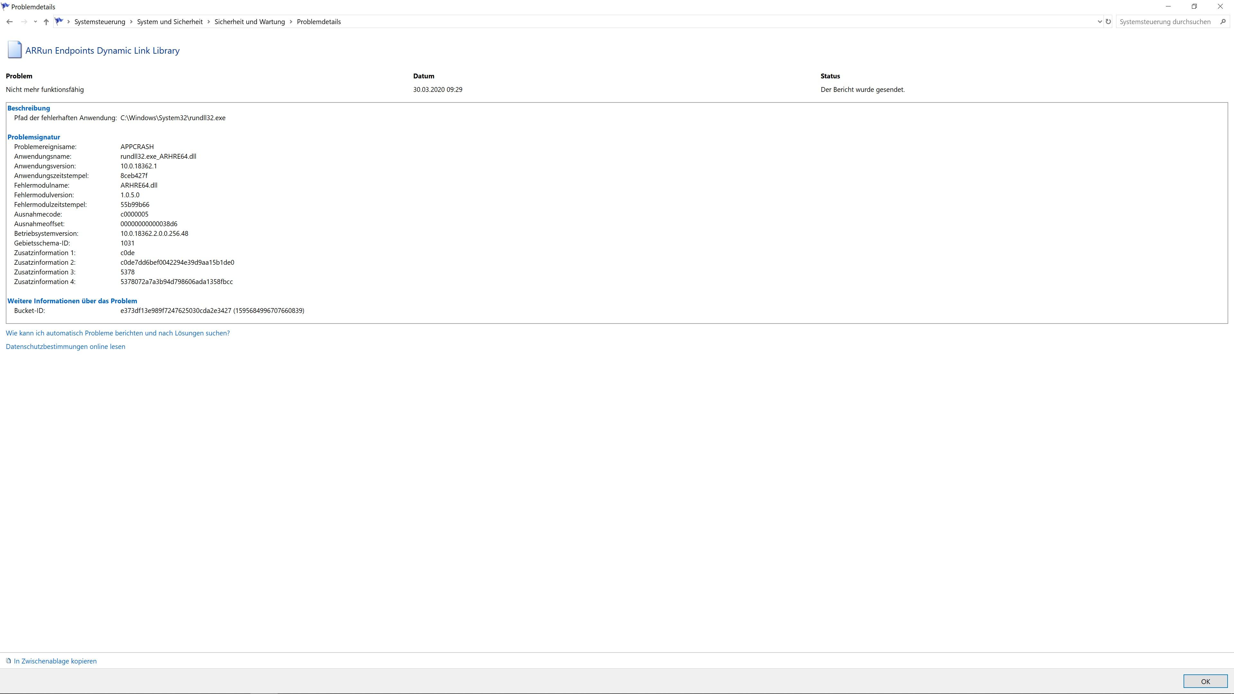Copy details via In Zwischenablage kopieren

click(x=55, y=661)
